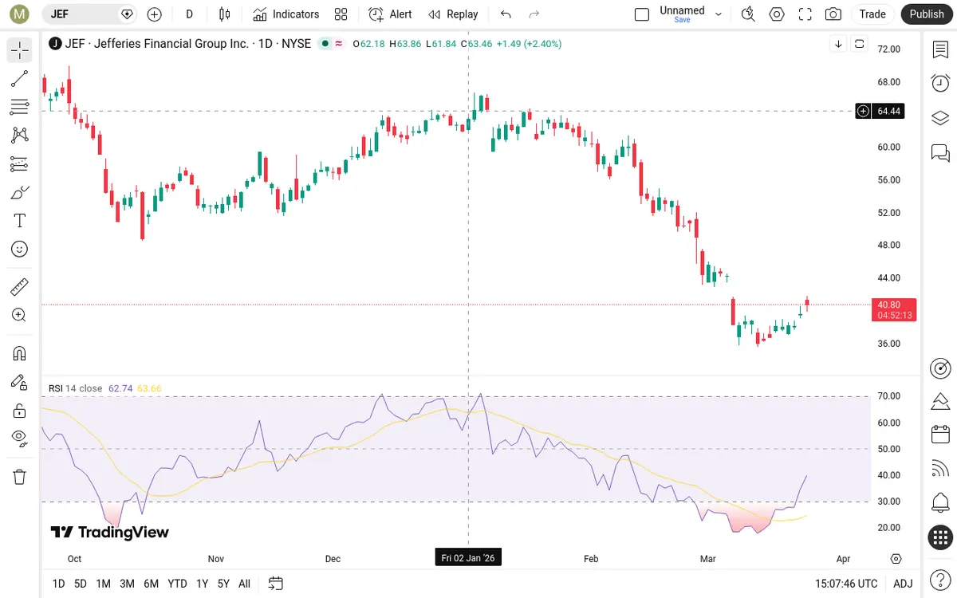The image size is (957, 598).
Task: Select the All time range
Action: [244, 584]
